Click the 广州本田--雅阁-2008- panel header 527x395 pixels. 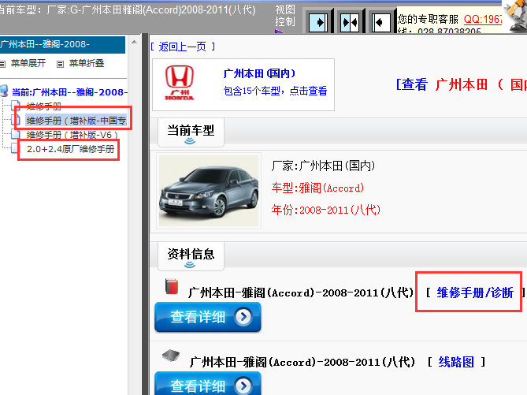(x=62, y=44)
